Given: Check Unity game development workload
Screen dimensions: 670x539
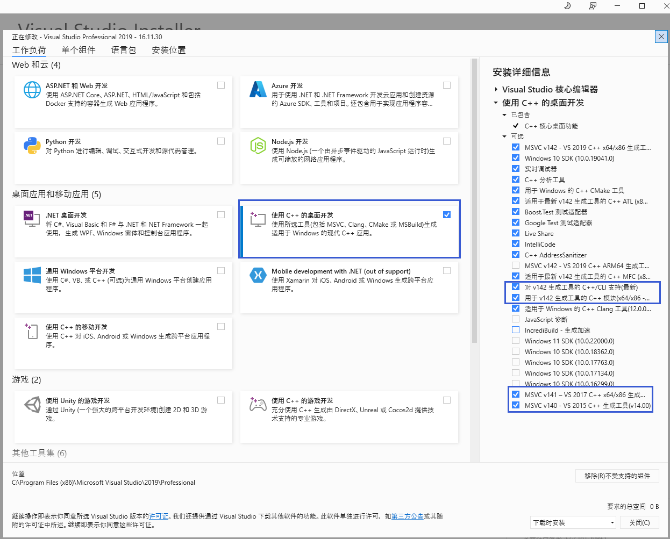Looking at the screenshot, I should tap(221, 400).
